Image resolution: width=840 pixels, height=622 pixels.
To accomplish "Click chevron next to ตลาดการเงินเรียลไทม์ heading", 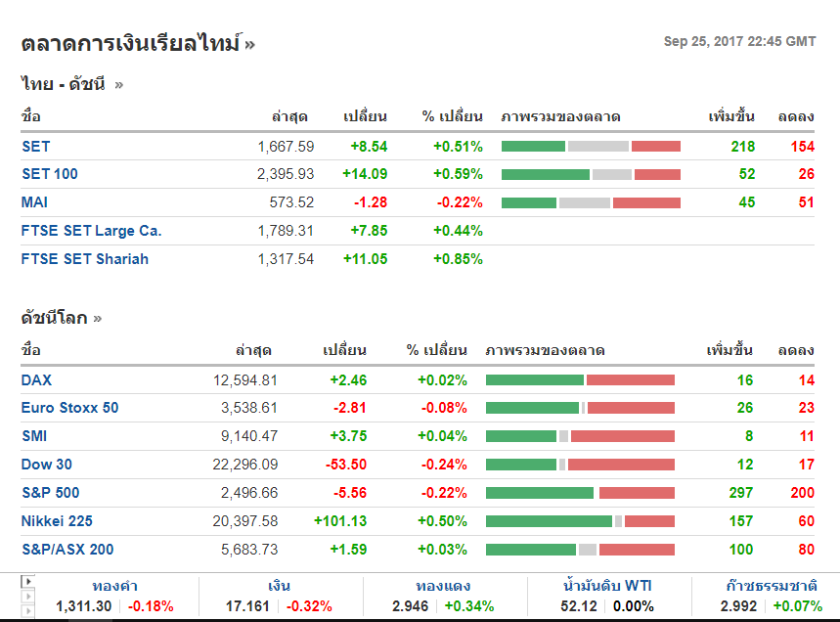I will tap(250, 44).
